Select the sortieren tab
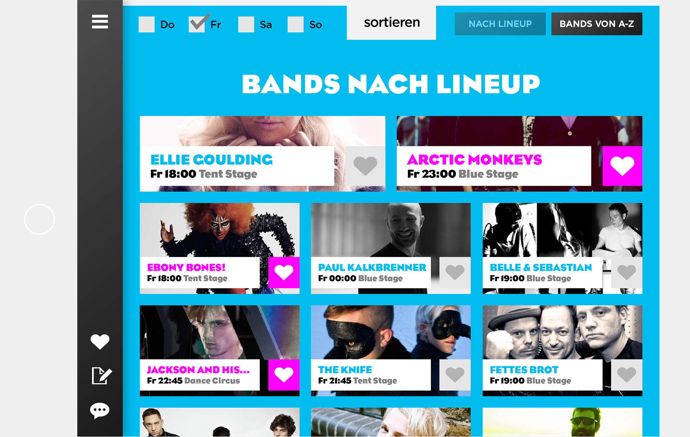This screenshot has width=690, height=437. pos(391,23)
